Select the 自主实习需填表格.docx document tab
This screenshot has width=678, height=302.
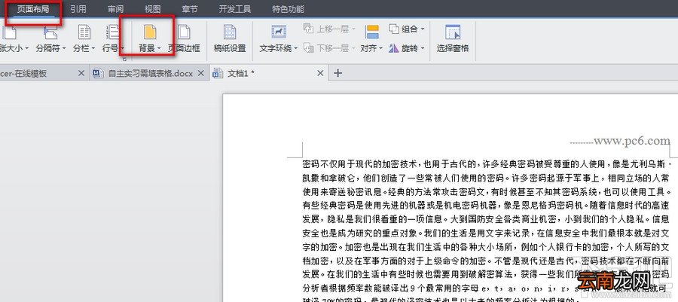(149, 74)
